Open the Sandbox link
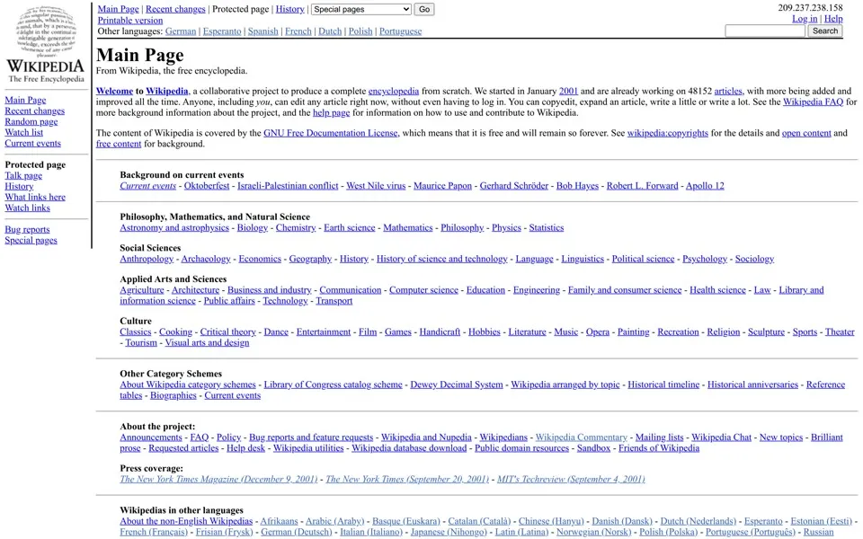Screen dimensions: 863x539 click(x=593, y=448)
